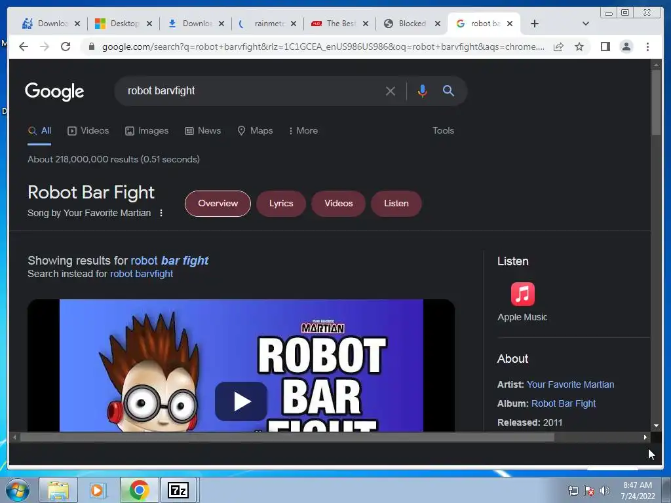Go back with the browser back arrow

24,47
